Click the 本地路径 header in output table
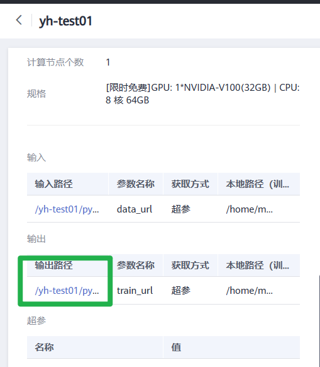 [258, 265]
